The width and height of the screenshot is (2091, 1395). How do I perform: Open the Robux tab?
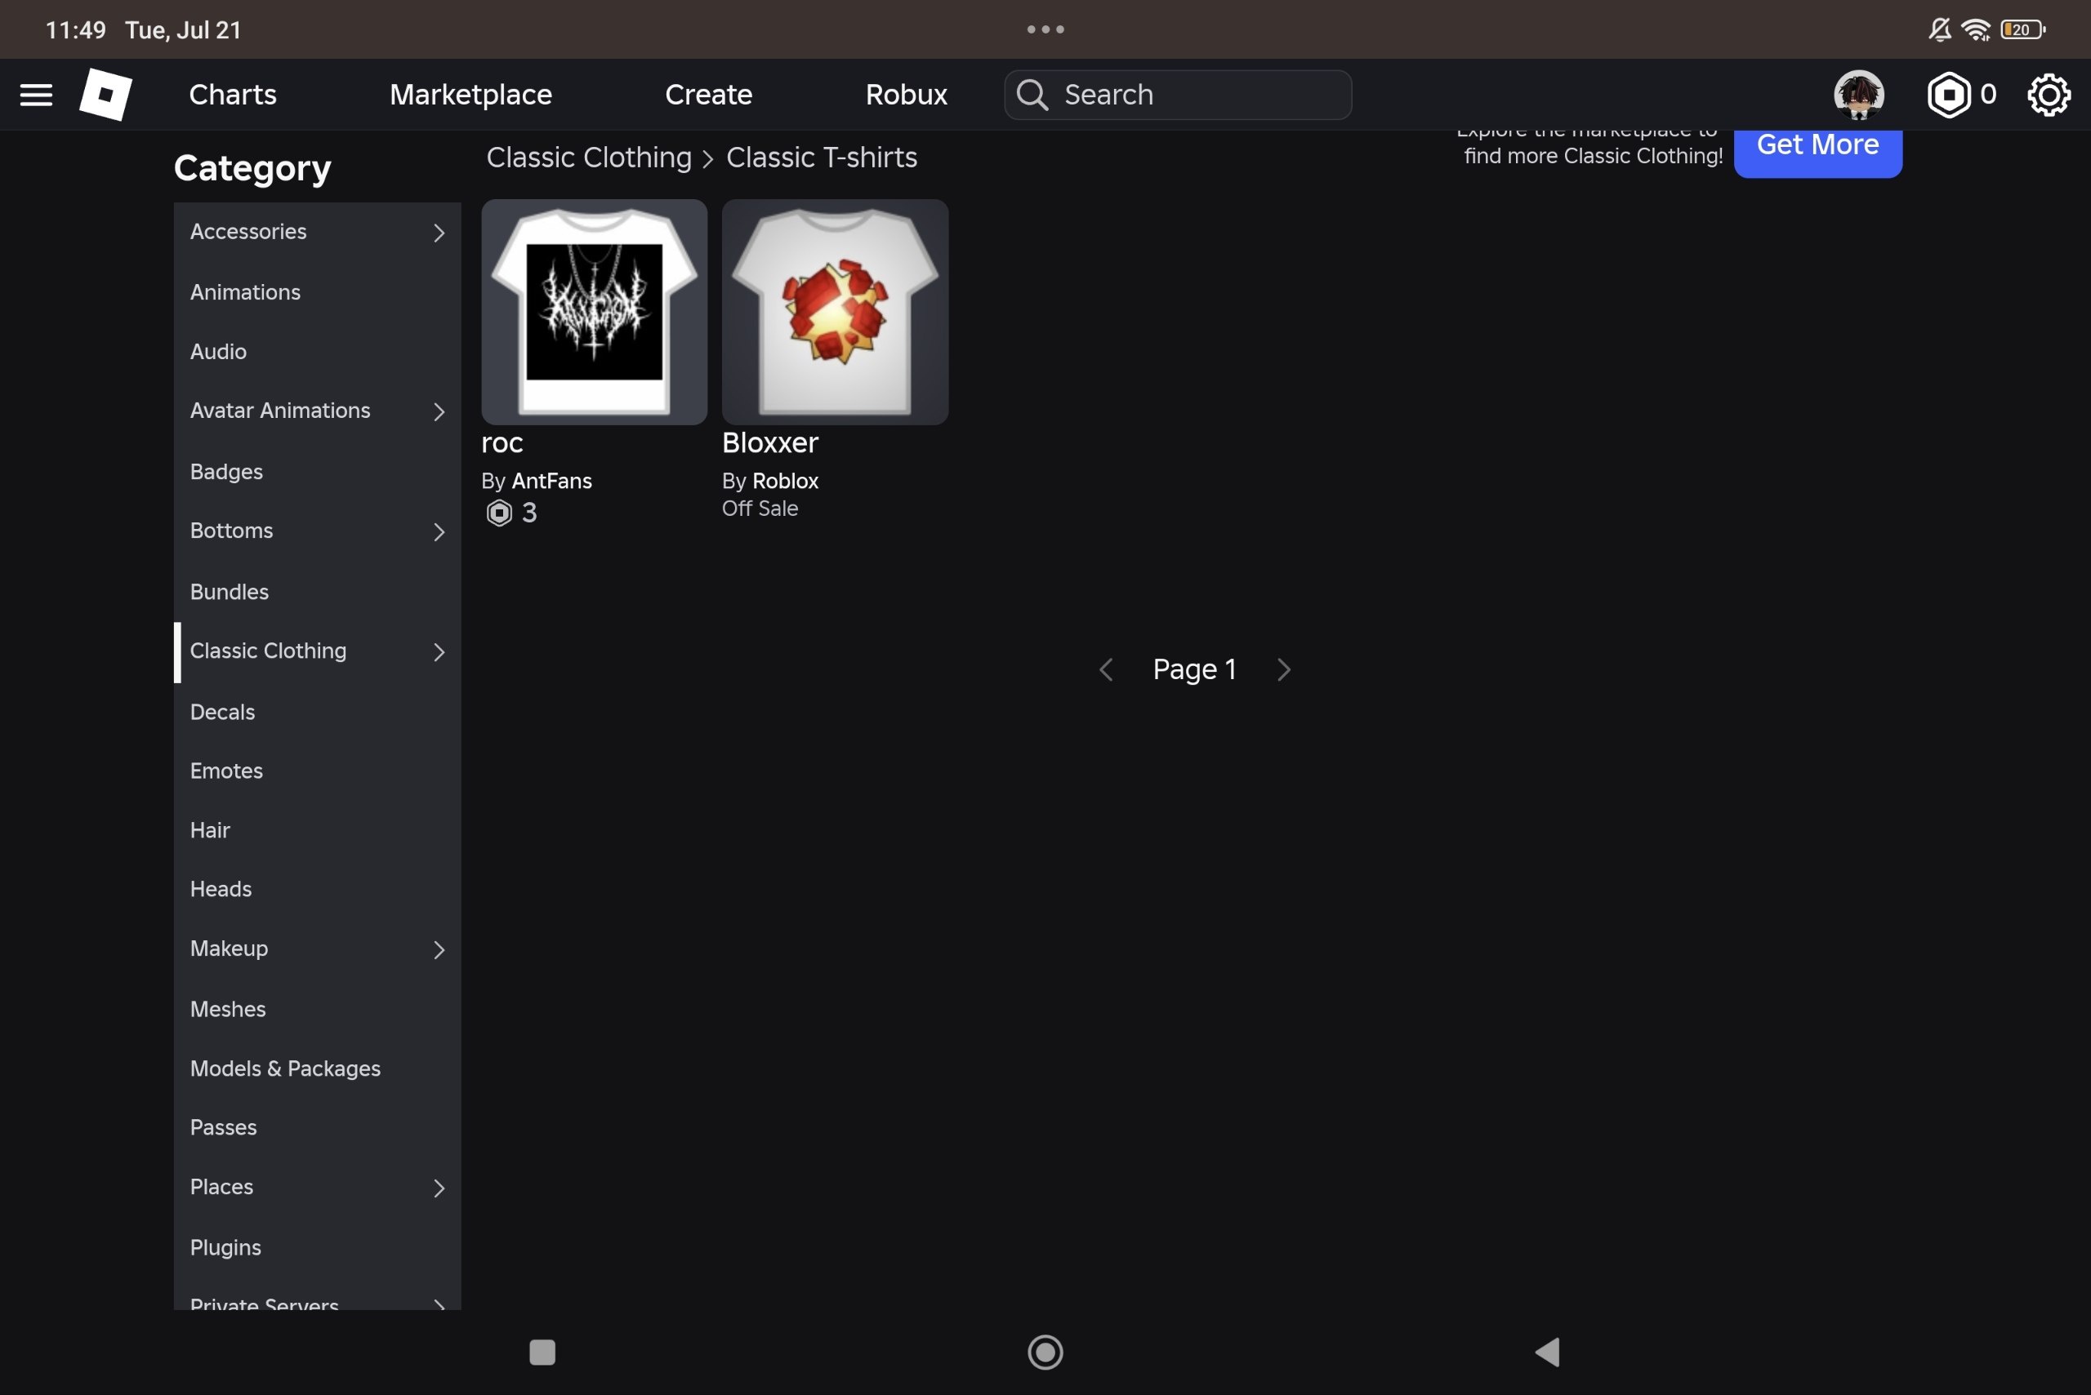click(906, 95)
